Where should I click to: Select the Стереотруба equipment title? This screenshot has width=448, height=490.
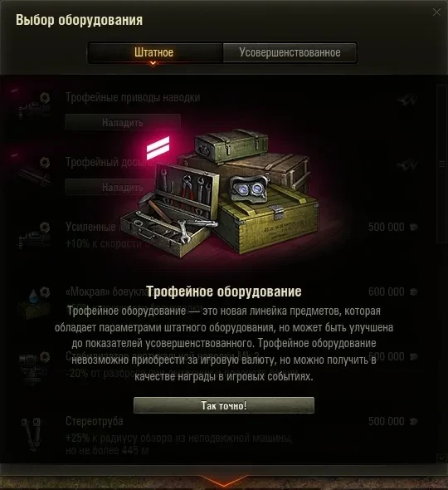[x=95, y=421]
